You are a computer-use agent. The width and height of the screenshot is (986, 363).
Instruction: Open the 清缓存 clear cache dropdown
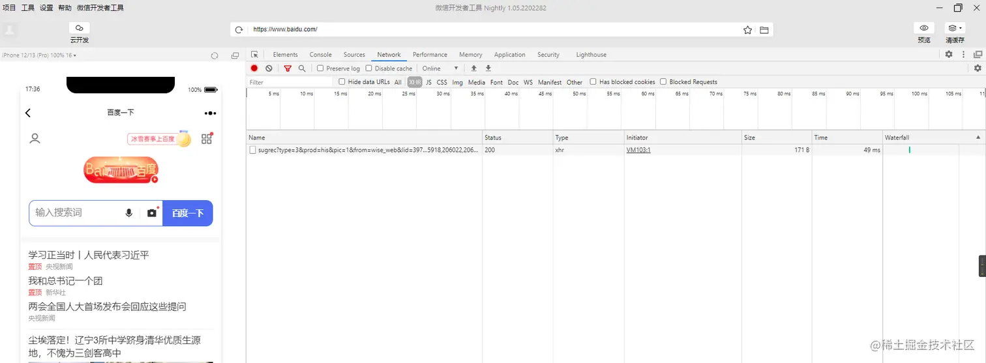[955, 28]
